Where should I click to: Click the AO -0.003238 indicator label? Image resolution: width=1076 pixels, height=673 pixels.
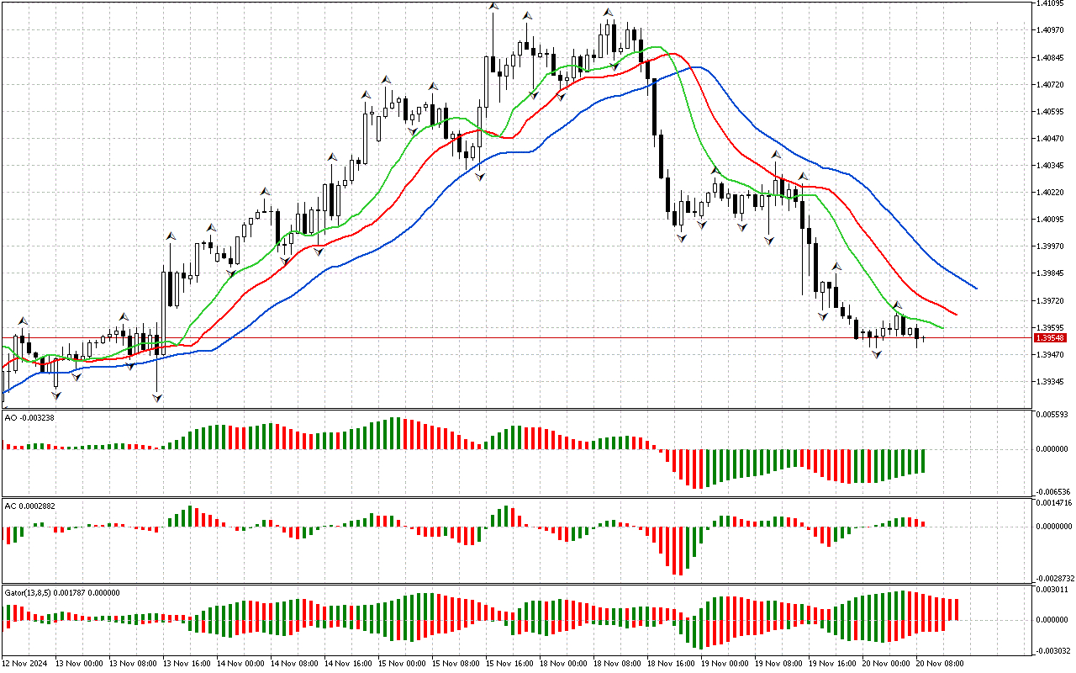[29, 417]
